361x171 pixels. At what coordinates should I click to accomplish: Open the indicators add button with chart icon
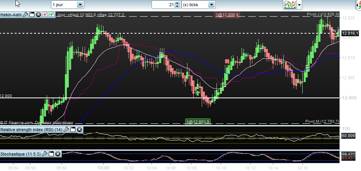click(x=289, y=5)
